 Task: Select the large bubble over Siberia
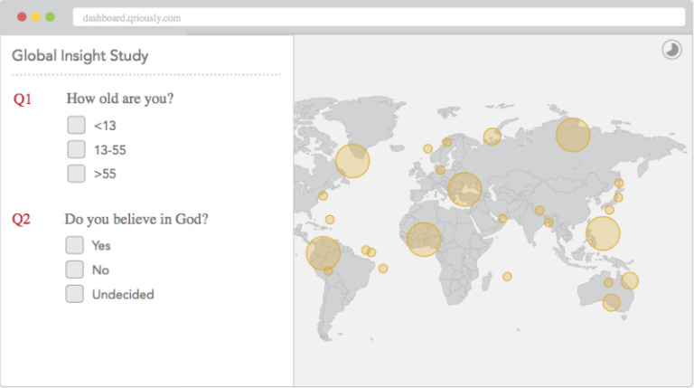[573, 135]
